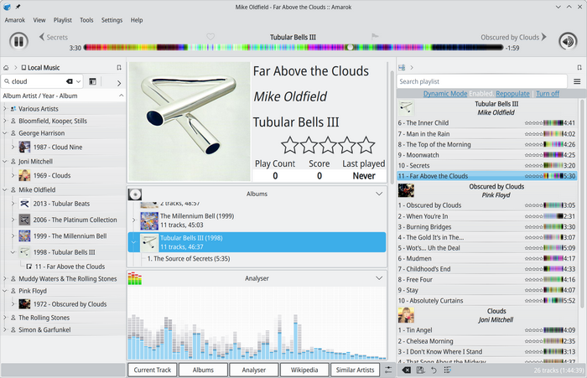Open the Amarok menu
This screenshot has height=378, width=587.
click(15, 20)
